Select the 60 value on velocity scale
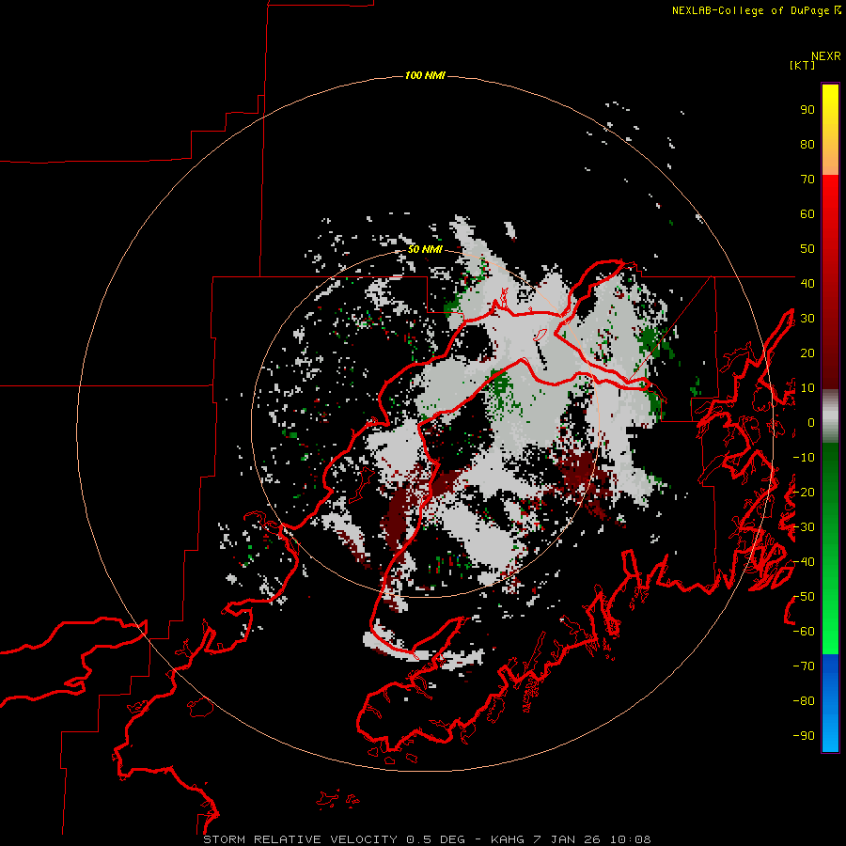The image size is (846, 846). [807, 214]
